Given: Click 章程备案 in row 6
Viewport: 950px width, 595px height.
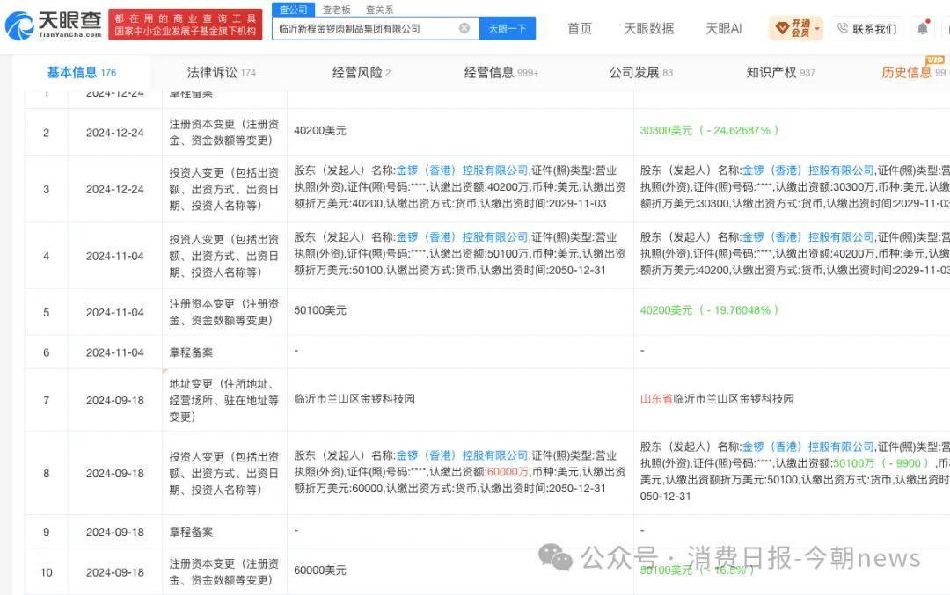Looking at the screenshot, I should 191,352.
